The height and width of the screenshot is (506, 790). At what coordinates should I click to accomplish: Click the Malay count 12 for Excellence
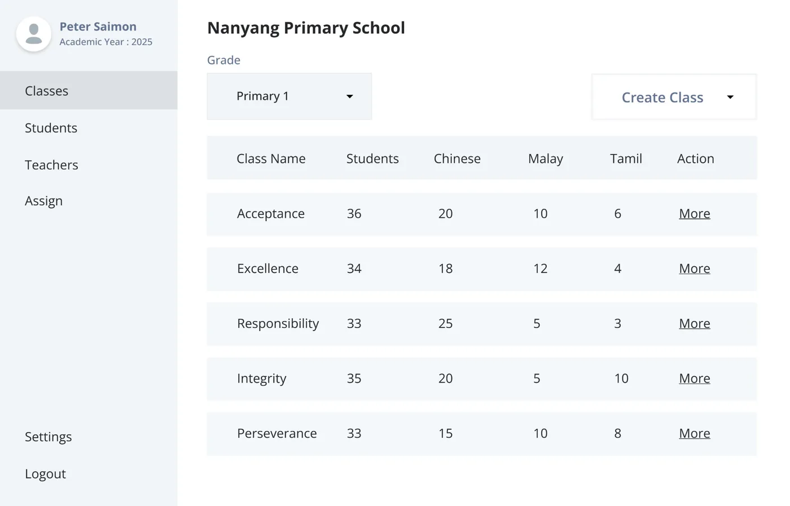click(540, 269)
